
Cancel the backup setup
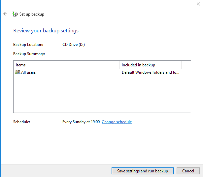coord(188,171)
